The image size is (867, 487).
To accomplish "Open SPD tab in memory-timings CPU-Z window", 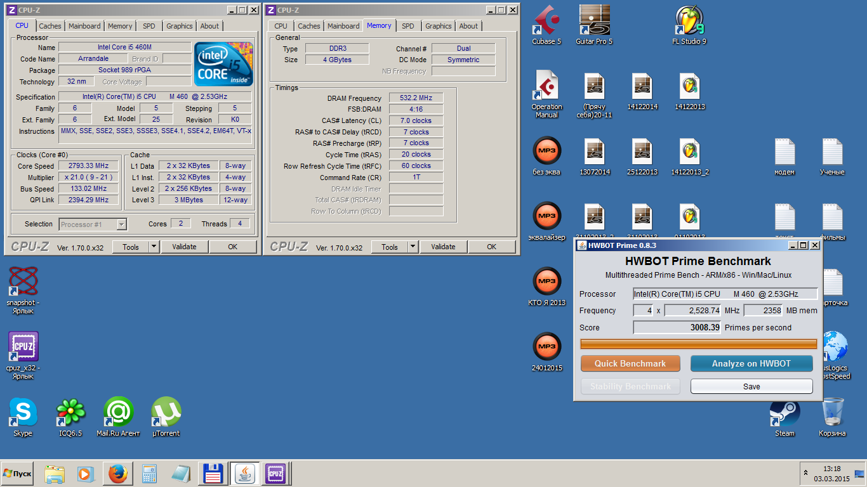I will (408, 26).
